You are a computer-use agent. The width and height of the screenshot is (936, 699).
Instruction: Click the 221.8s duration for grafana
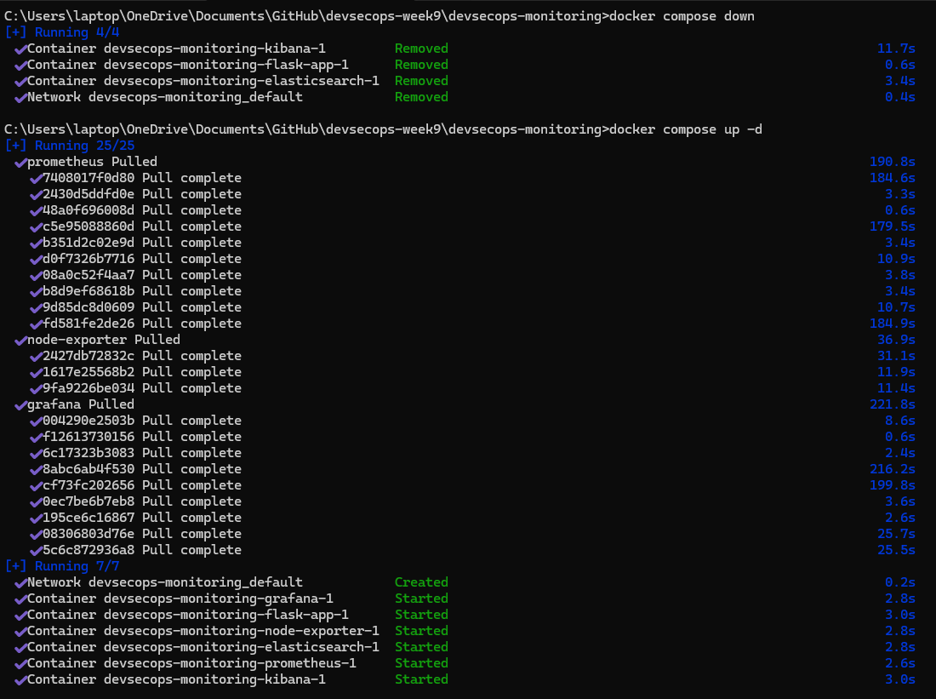(x=892, y=404)
